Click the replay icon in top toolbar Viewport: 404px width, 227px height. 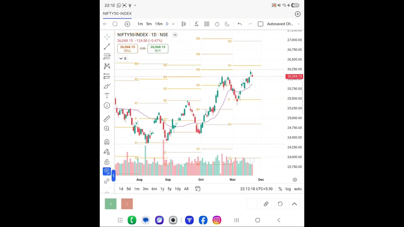[217, 24]
